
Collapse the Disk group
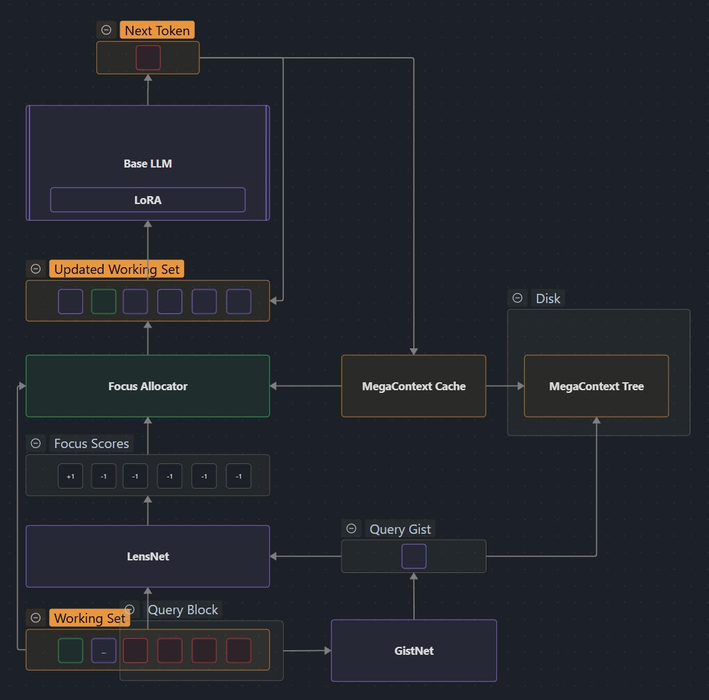point(518,298)
